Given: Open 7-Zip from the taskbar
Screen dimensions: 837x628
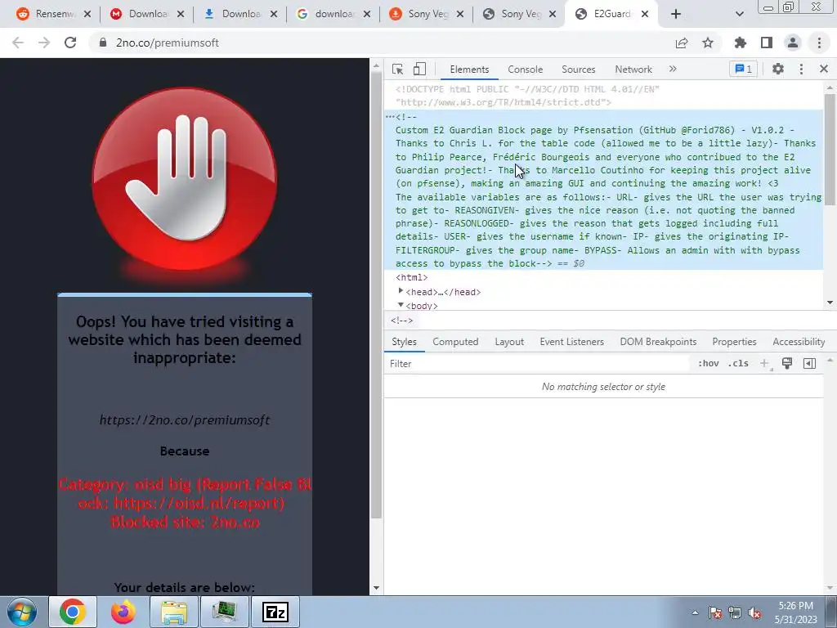Looking at the screenshot, I should pos(275,612).
